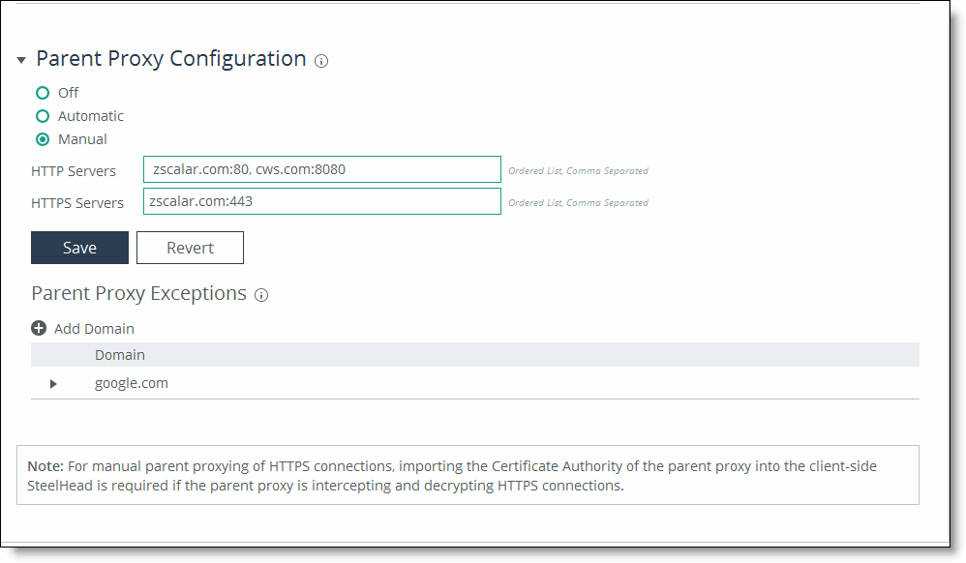Image resolution: width=966 pixels, height=563 pixels.
Task: Expand the google.com row triangle
Action: coord(53,384)
